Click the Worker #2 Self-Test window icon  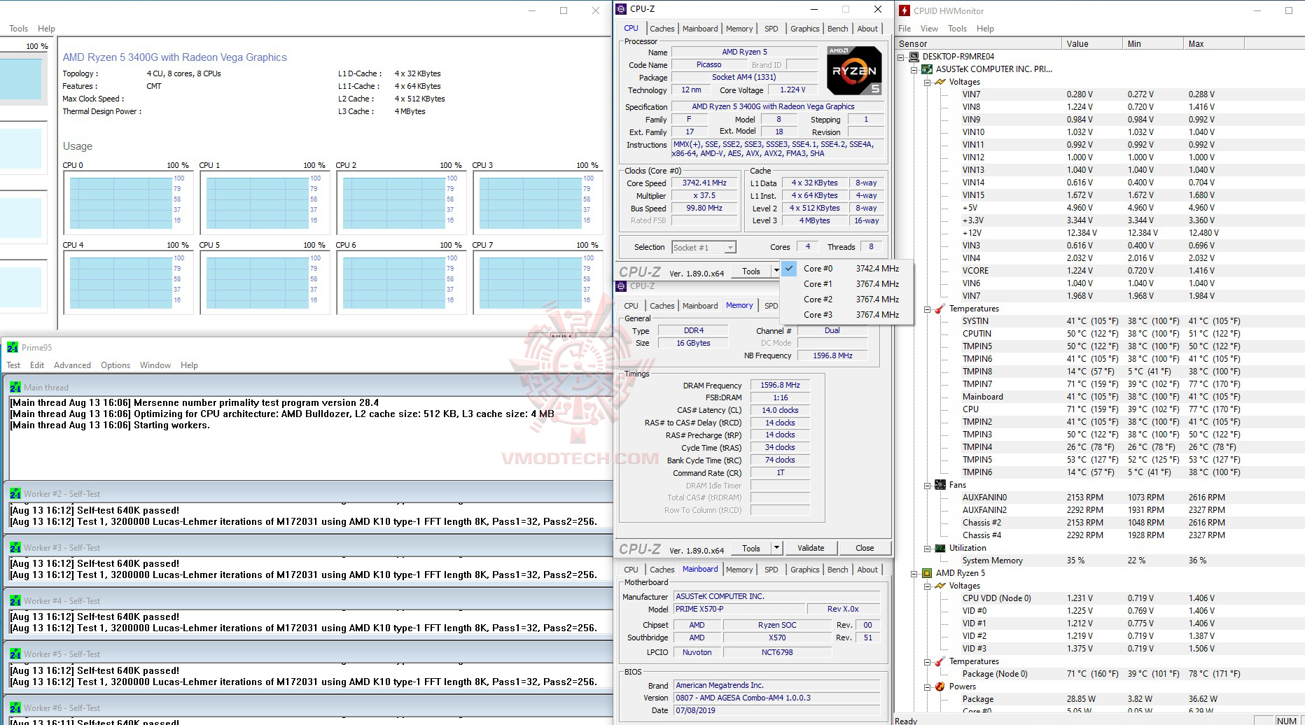pyautogui.click(x=15, y=493)
